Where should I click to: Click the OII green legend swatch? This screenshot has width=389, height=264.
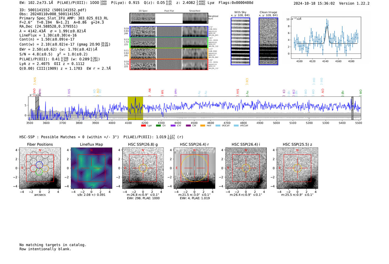pyautogui.click(x=158, y=126)
